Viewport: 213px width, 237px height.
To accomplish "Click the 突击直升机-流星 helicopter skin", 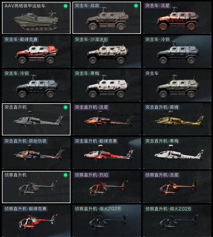I will pyautogui.click(x=107, y=119).
